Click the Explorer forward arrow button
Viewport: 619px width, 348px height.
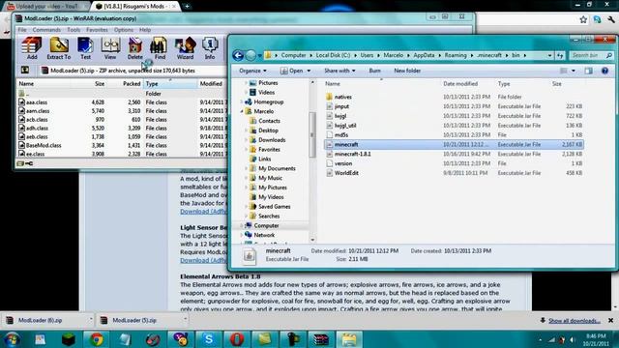point(251,55)
